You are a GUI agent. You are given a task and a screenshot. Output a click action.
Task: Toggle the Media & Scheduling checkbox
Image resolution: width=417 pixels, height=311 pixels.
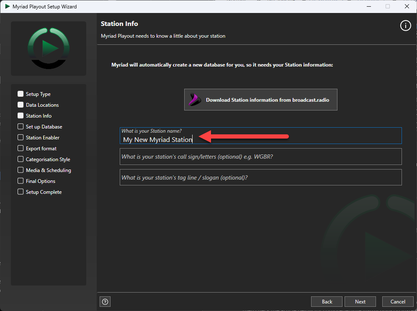[21, 170]
